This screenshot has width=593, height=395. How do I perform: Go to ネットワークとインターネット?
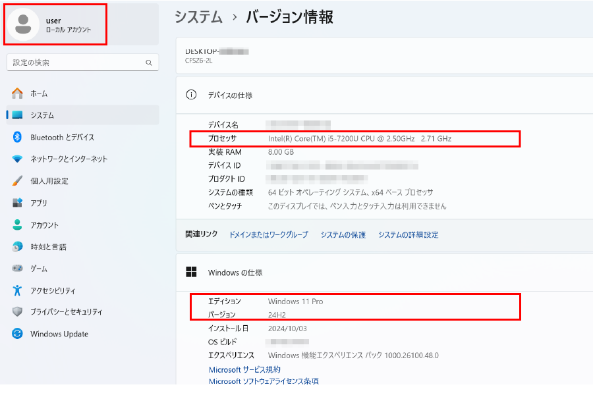tap(83, 159)
